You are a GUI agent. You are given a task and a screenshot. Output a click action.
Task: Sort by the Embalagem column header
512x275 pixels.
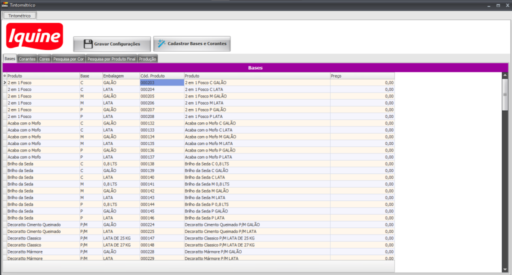(120, 75)
